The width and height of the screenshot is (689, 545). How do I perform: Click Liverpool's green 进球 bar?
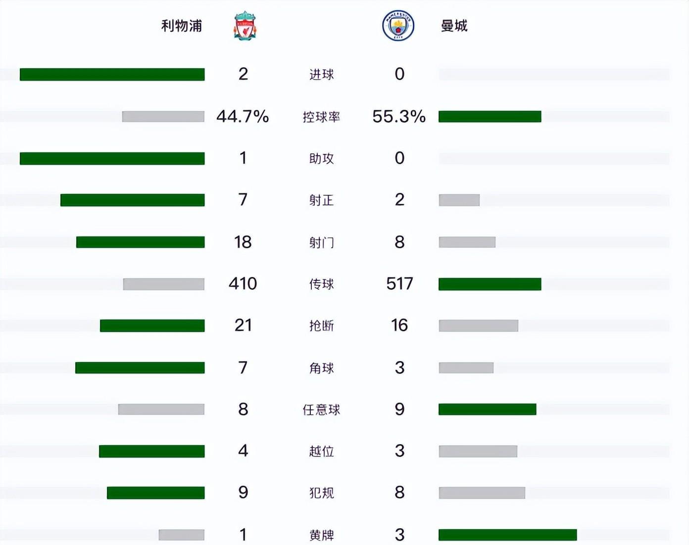point(112,75)
